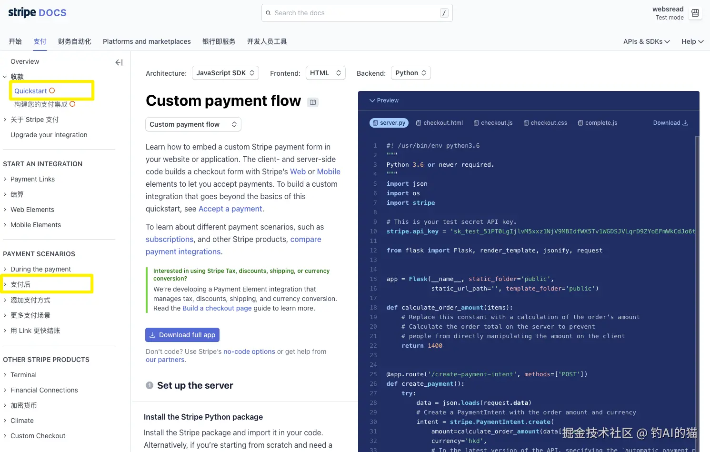Open 构建您的支付集成 in the sidebar

[41, 104]
